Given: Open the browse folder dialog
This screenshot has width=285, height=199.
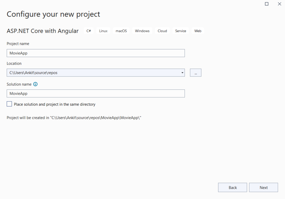Looking at the screenshot, I should [195, 72].
